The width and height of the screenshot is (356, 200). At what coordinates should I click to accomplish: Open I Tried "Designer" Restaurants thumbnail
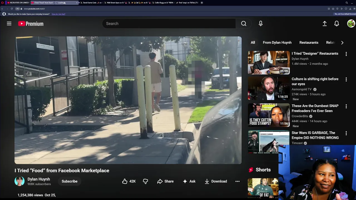[x=269, y=62]
